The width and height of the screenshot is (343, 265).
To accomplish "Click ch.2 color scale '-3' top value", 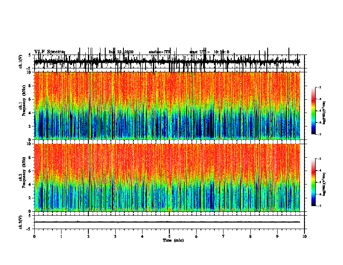I will point(320,159).
